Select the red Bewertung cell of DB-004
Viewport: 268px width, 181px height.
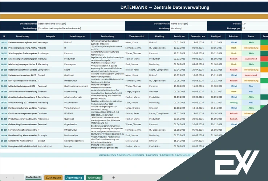click(x=264, y=59)
